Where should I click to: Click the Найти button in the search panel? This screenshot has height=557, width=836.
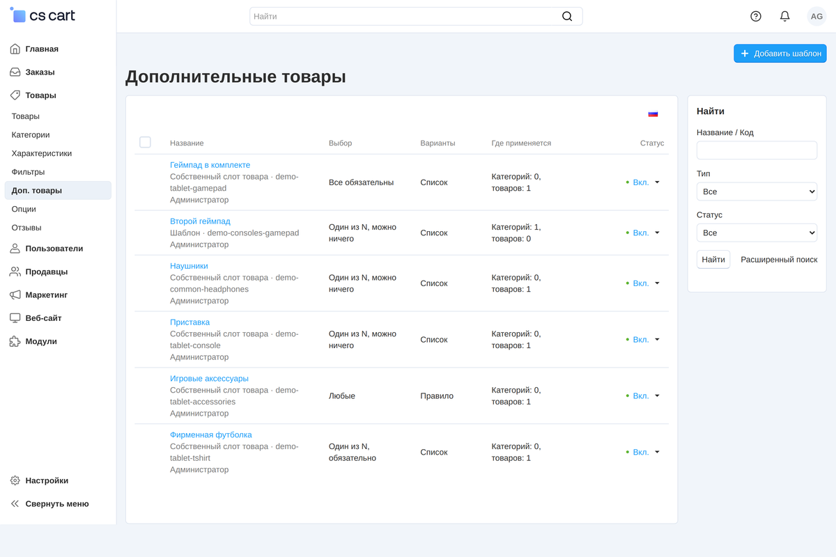pyautogui.click(x=713, y=260)
